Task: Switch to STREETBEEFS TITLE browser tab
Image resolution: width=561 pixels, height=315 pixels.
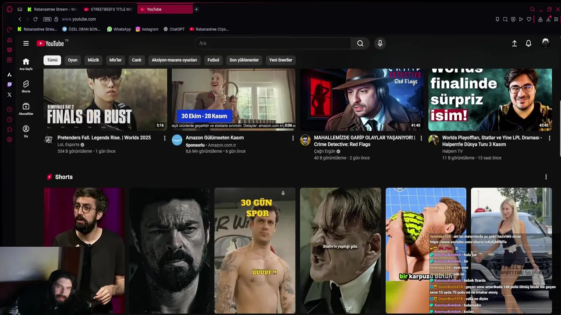Action: [108, 9]
